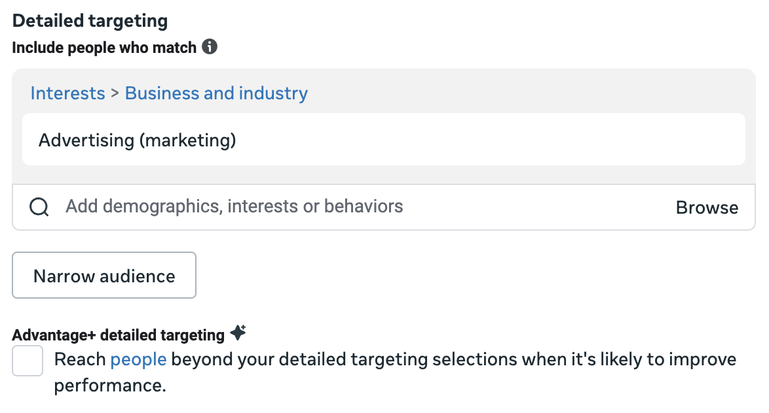Click the 'Reach people beyond' checkbox label text
The width and height of the screenshot is (769, 413).
[x=395, y=372]
